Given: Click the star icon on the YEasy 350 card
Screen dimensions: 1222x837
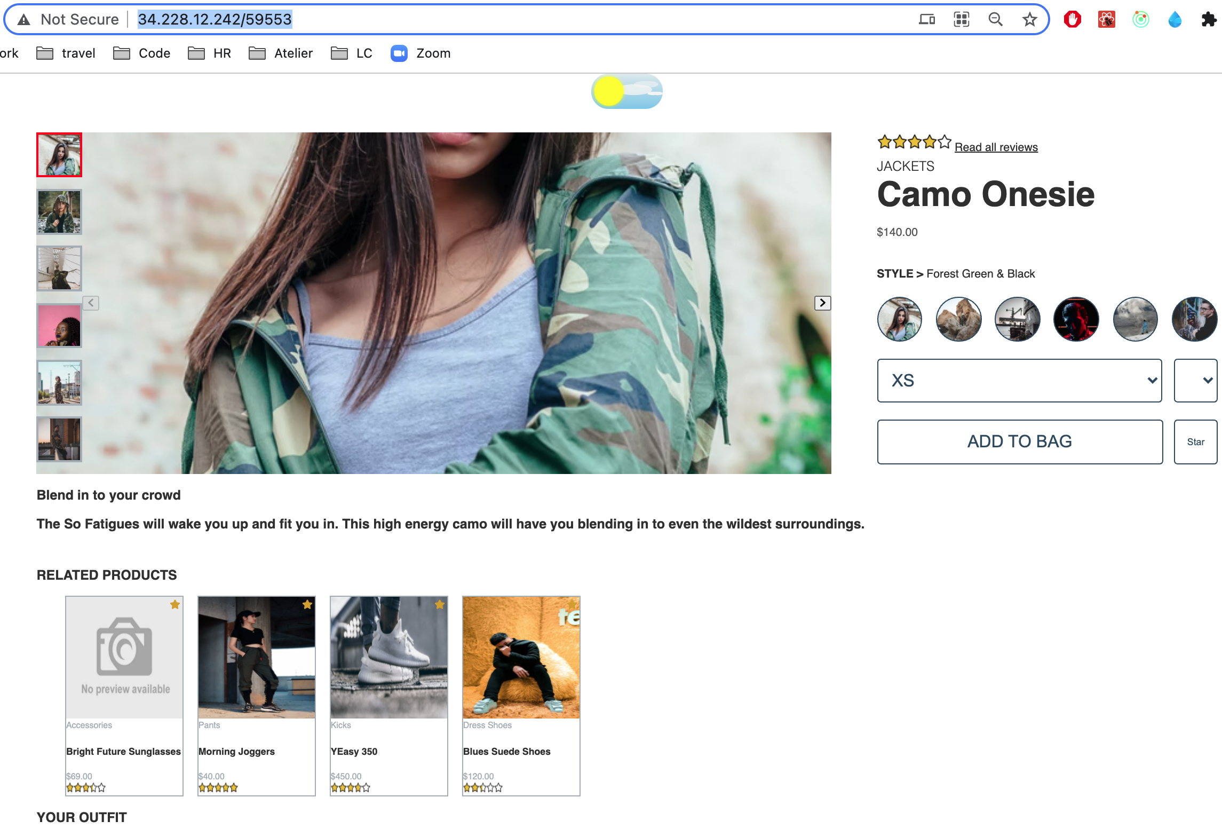Looking at the screenshot, I should pos(440,605).
